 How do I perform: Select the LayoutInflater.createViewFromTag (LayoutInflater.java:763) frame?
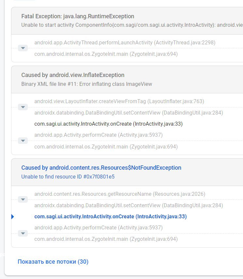click(119, 101)
